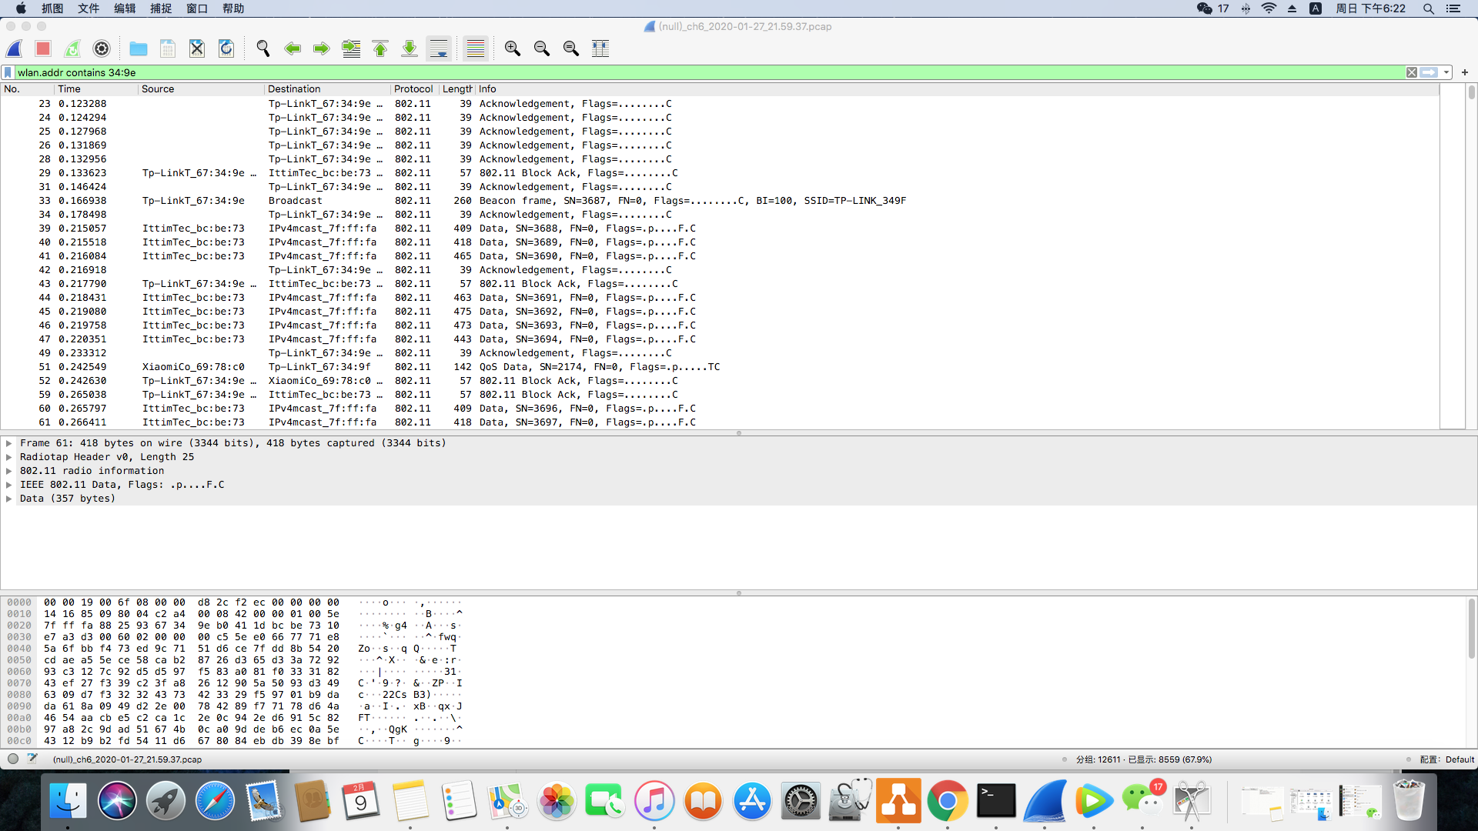Toggle display filter bookmark icon
The height and width of the screenshot is (831, 1478).
click(8, 72)
